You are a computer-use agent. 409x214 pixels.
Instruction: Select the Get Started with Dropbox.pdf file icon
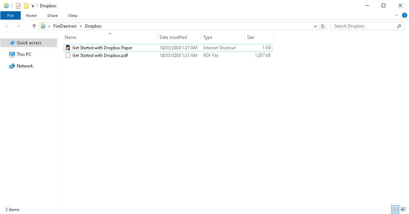point(68,55)
